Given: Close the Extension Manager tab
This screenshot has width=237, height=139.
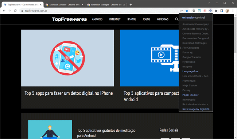Looking at the screenshot, I should click(124, 5).
